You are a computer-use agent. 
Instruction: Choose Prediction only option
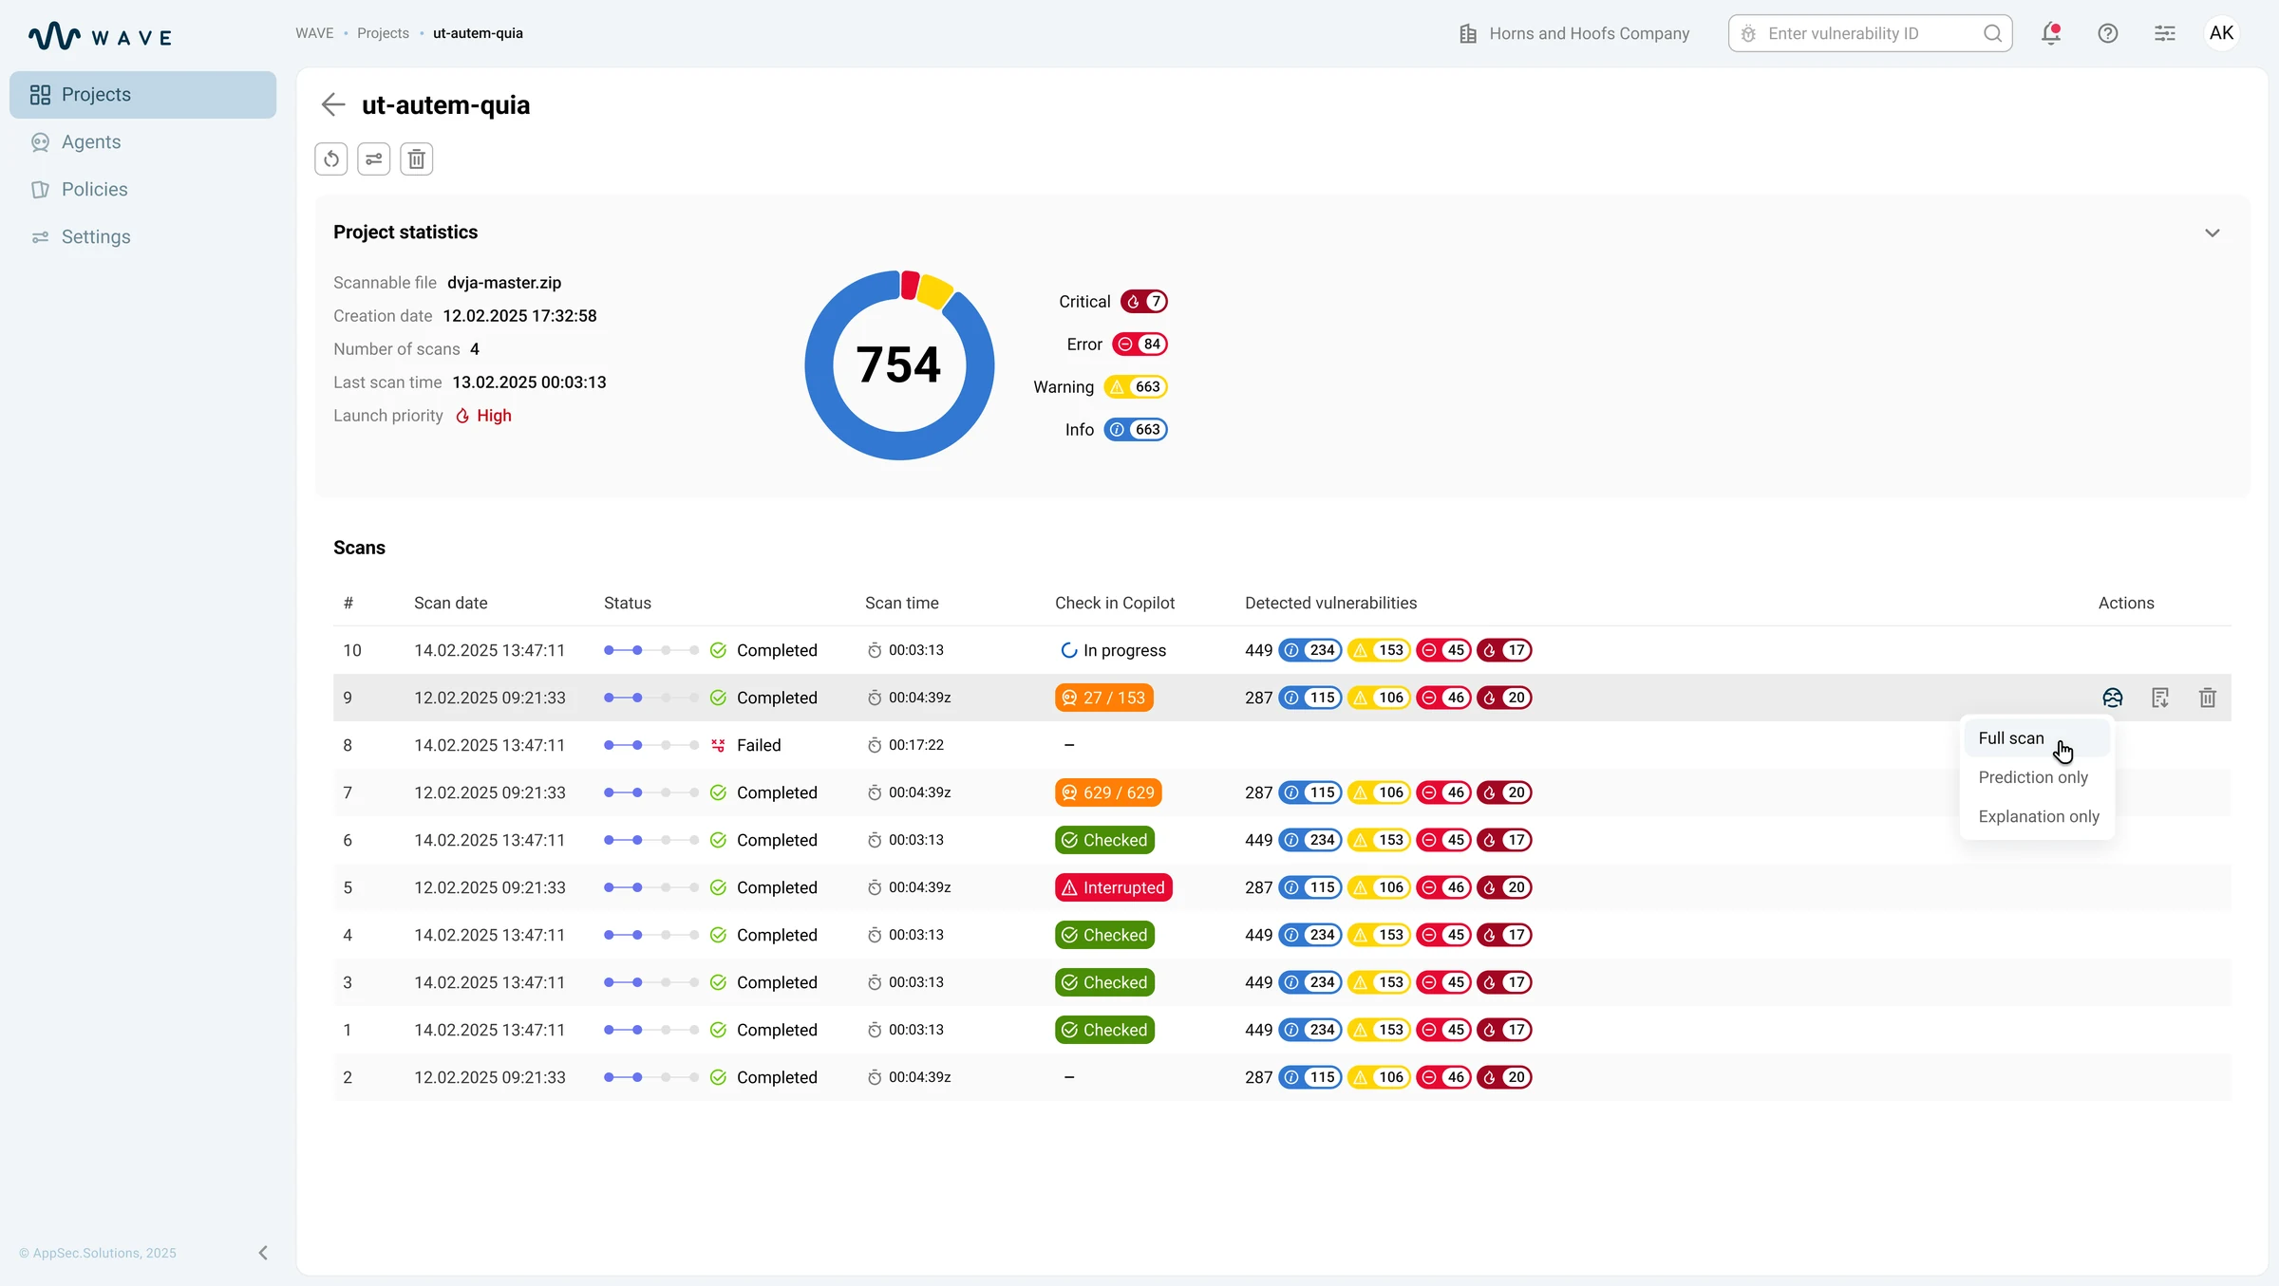(x=2036, y=777)
